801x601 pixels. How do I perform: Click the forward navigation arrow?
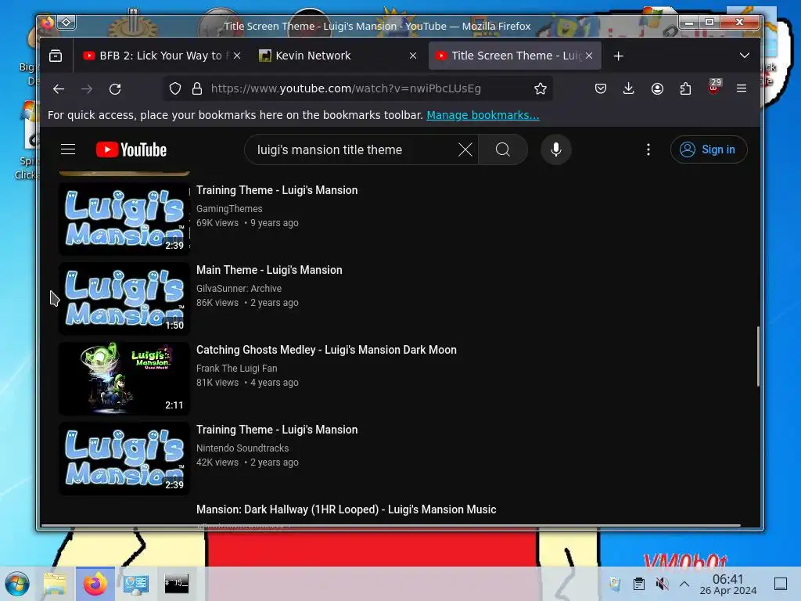pyautogui.click(x=87, y=89)
